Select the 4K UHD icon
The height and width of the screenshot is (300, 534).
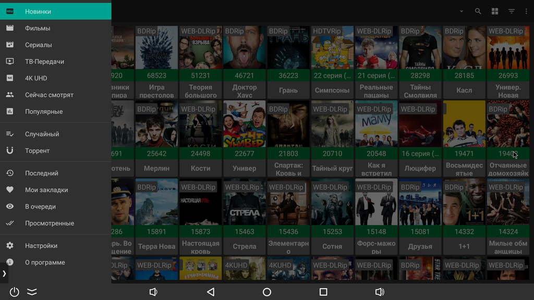click(10, 78)
